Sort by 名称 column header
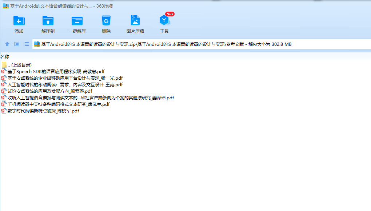This screenshot has height=211, width=371. (x=5, y=56)
